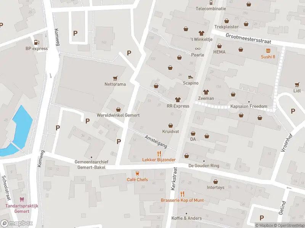The height and width of the screenshot is (228, 305).
Task: Click the Pearle eyeglasses icon
Action: [x=197, y=48]
